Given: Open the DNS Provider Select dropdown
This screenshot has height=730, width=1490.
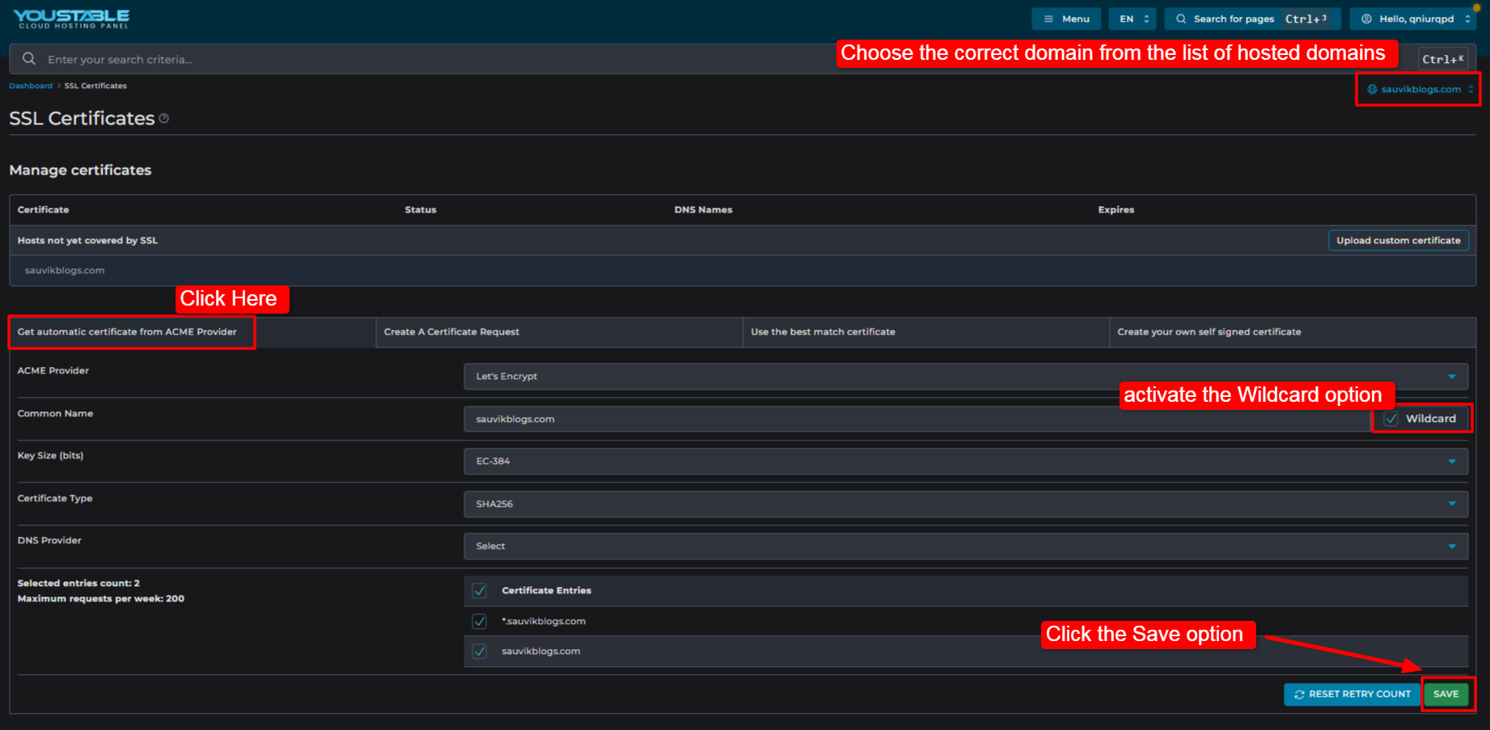Looking at the screenshot, I should 966,546.
